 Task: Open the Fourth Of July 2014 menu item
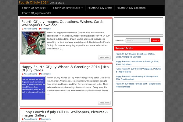click(x=34, y=8)
